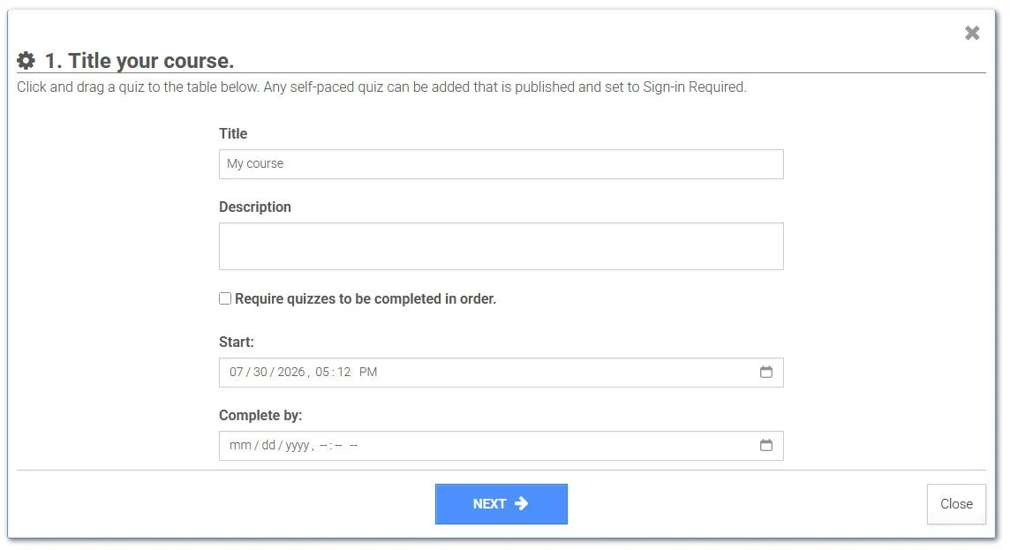Open the Start date calendar picker icon

click(765, 372)
